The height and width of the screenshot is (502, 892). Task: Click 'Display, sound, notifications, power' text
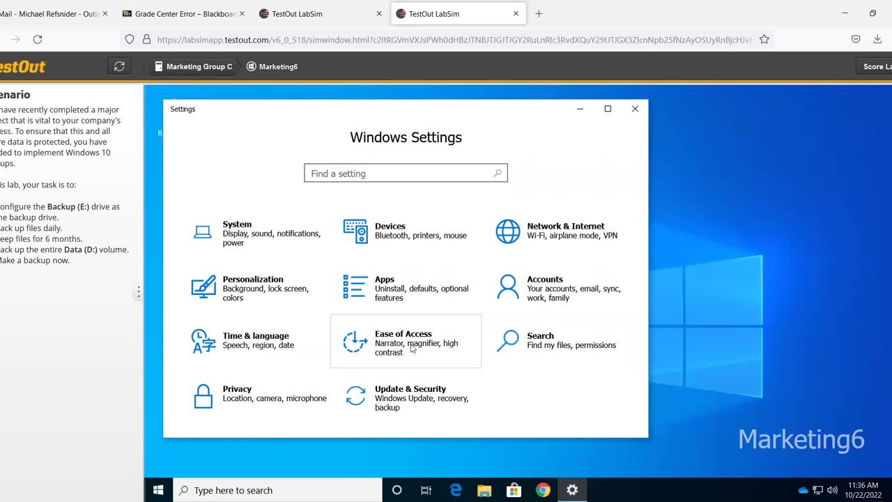[x=271, y=238]
